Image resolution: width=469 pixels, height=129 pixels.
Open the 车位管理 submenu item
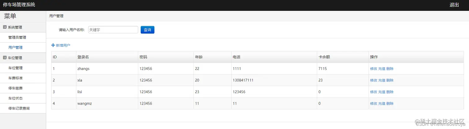(23, 68)
